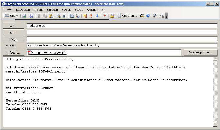Click the permission envelope icon
Screen dimensions: 220x130
(85, 16)
